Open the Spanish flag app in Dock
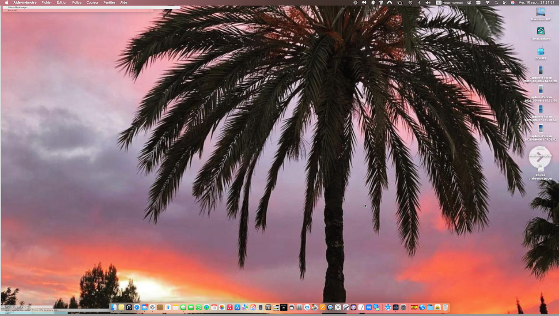Viewport: 559px width, 316px height. 414,307
